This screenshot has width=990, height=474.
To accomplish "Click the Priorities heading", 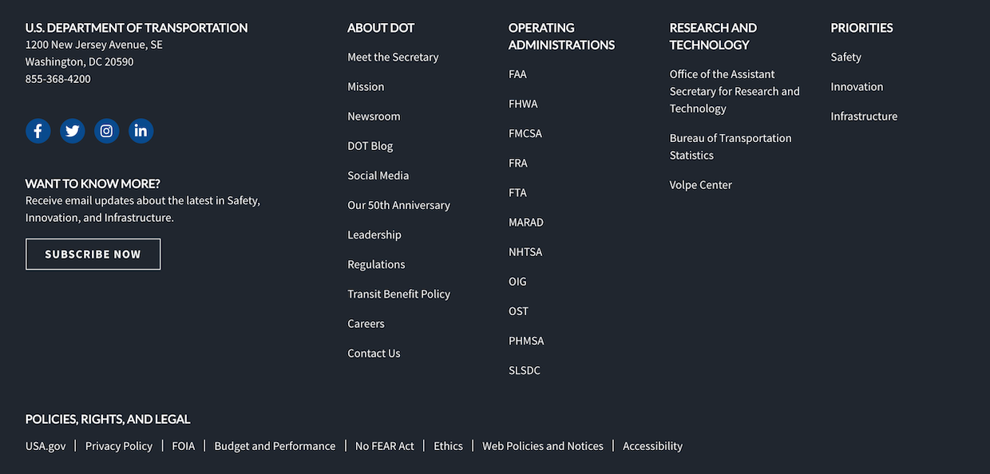I will (861, 28).
